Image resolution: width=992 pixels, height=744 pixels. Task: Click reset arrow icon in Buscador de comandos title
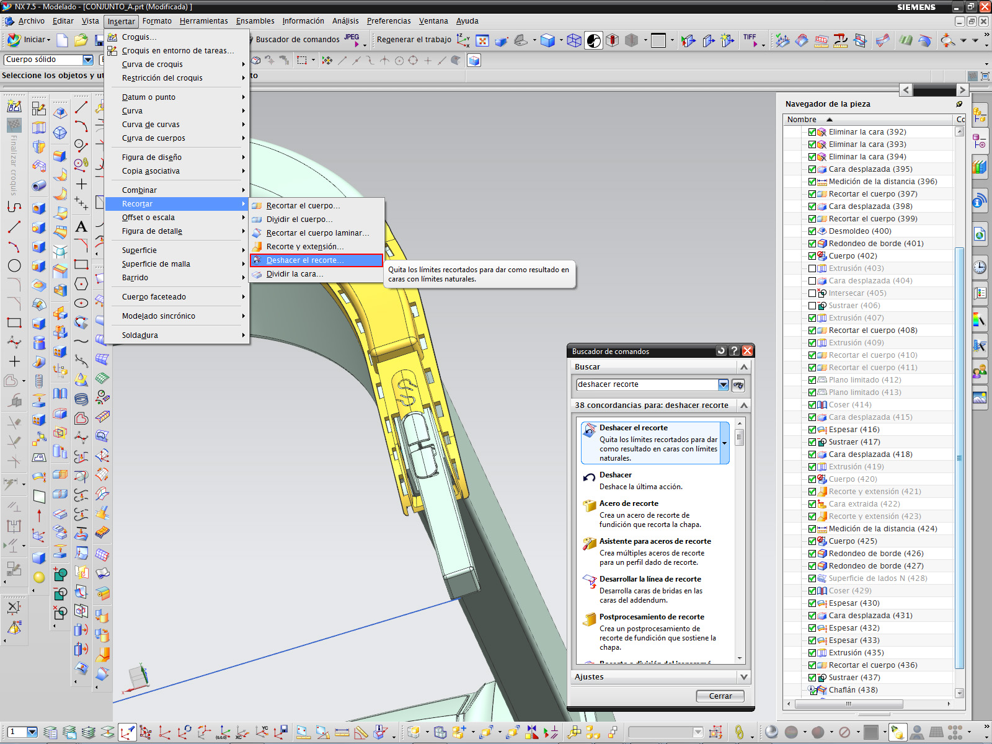720,351
